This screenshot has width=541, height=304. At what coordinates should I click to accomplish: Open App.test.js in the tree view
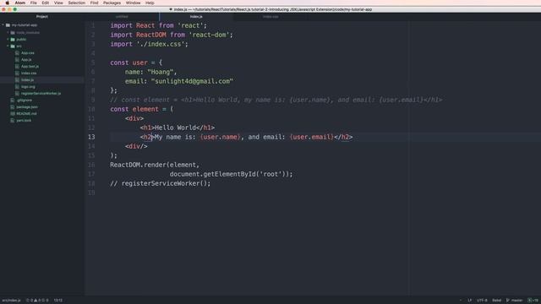click(x=30, y=66)
